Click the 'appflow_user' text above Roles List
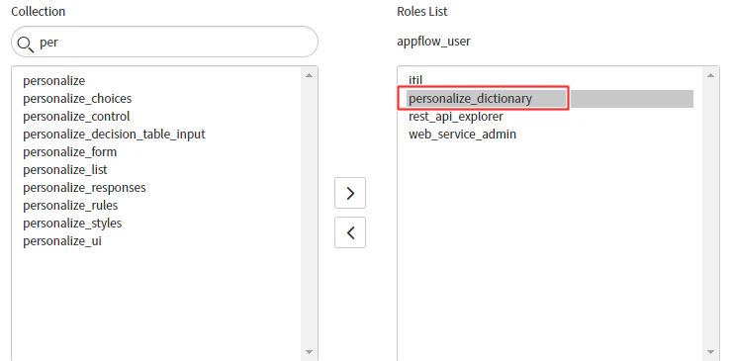This screenshot has height=361, width=734. coord(433,42)
